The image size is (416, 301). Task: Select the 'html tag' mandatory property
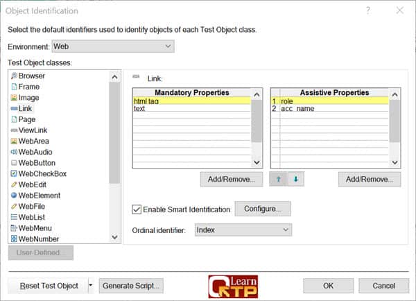point(192,101)
